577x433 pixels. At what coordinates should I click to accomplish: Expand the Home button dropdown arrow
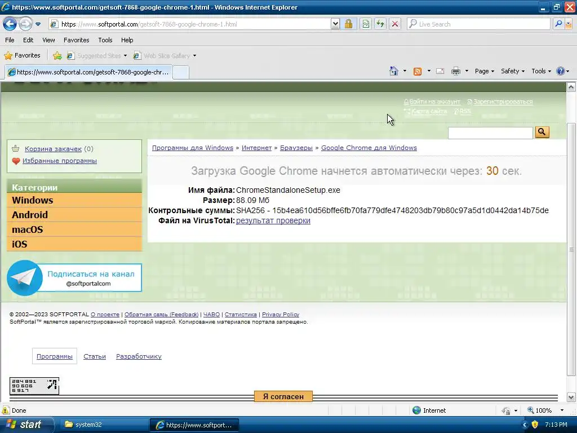[x=405, y=71]
